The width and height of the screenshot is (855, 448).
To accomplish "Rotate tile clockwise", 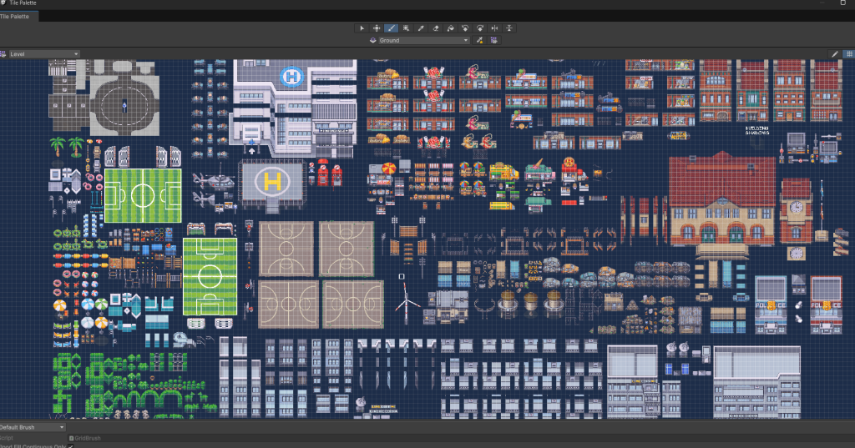I will pyautogui.click(x=479, y=28).
